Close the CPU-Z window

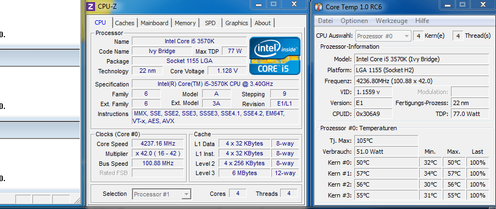[294, 4]
